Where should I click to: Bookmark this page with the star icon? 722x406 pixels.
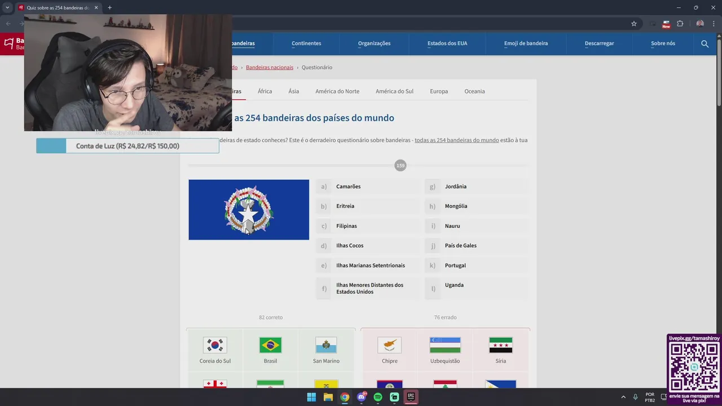pos(634,24)
